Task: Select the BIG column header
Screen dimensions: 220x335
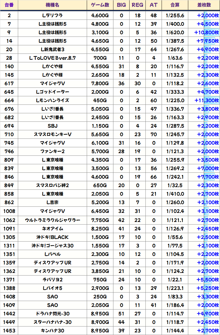Action: pos(121,5)
